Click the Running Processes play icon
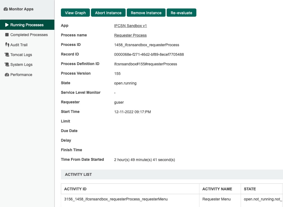 (x=7, y=25)
